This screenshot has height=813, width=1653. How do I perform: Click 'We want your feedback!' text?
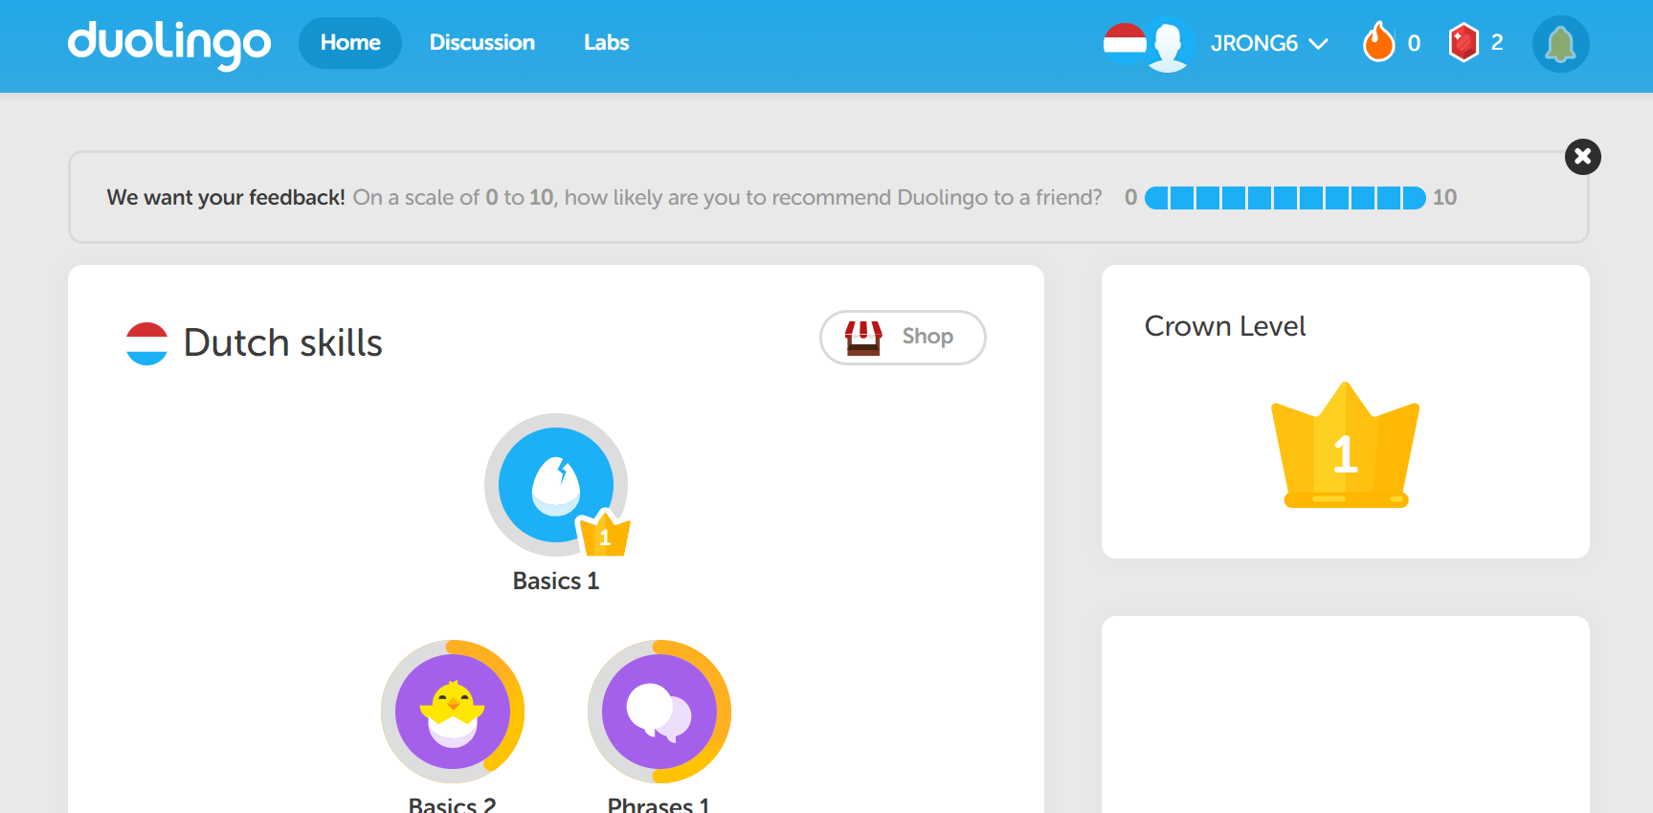tap(226, 198)
